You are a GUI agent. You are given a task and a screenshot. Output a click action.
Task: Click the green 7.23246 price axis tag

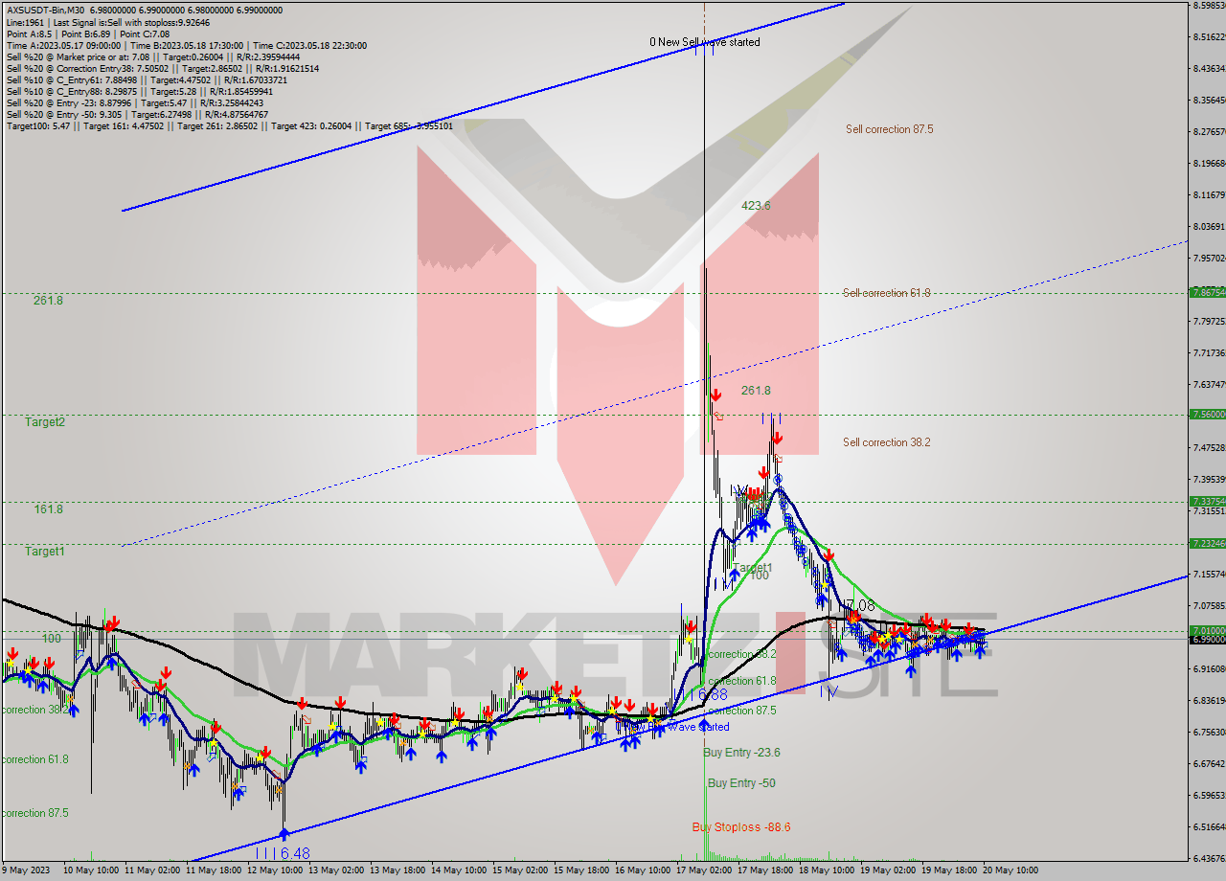point(1207,543)
